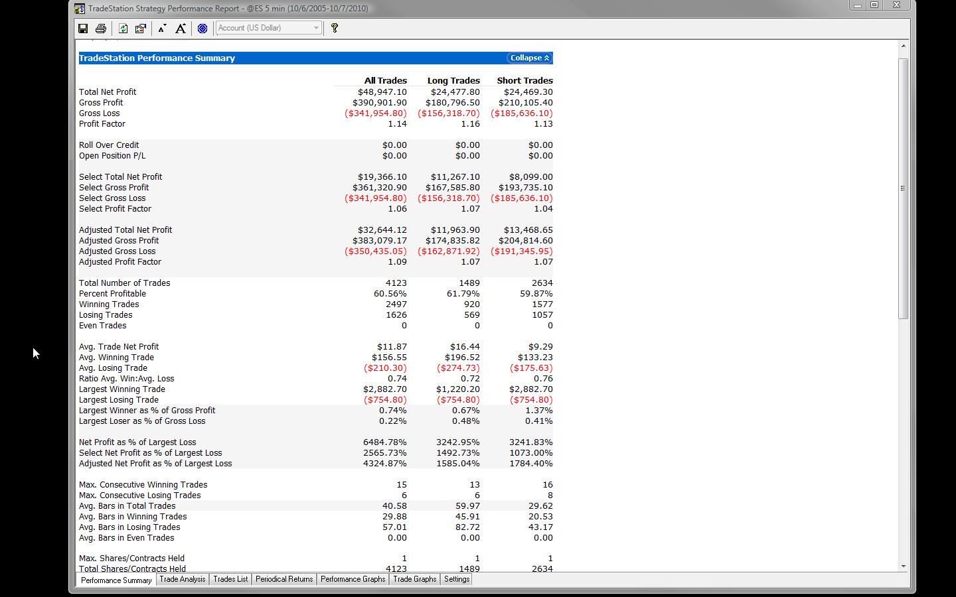Click the blue target toolbar icon
This screenshot has width=956, height=597.
click(x=202, y=28)
